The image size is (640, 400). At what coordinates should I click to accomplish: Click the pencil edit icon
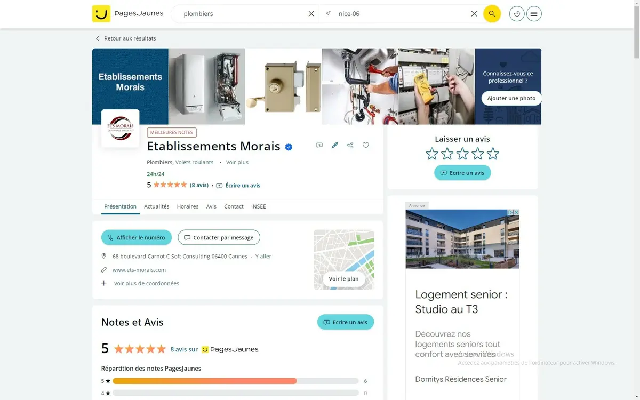(x=335, y=145)
